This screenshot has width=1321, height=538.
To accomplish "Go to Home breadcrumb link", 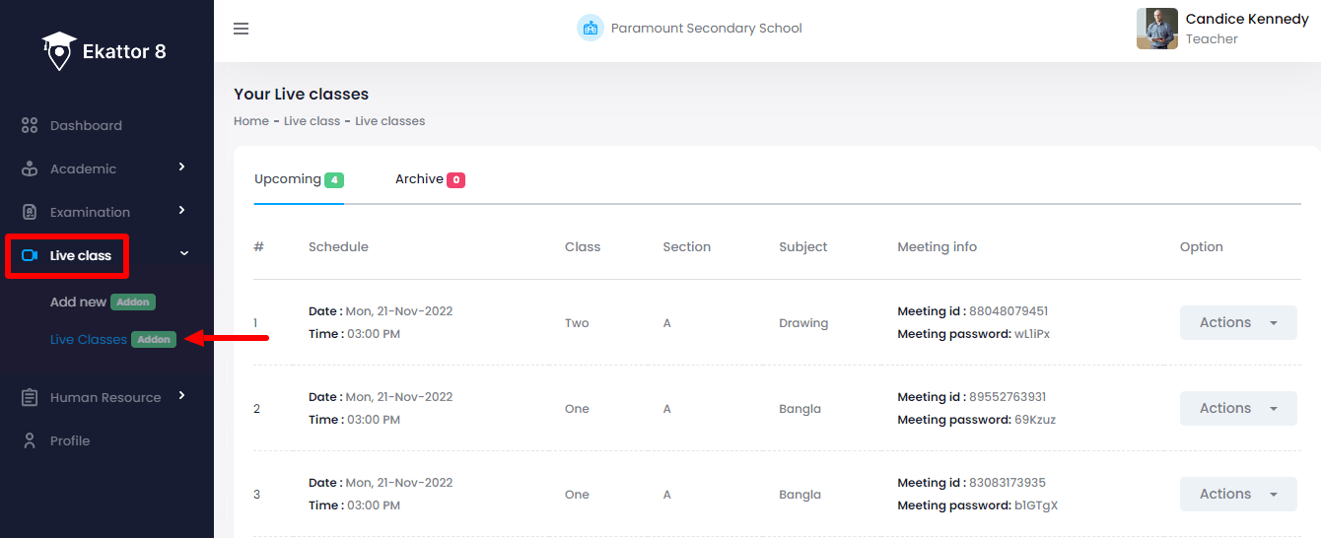I will coord(250,121).
